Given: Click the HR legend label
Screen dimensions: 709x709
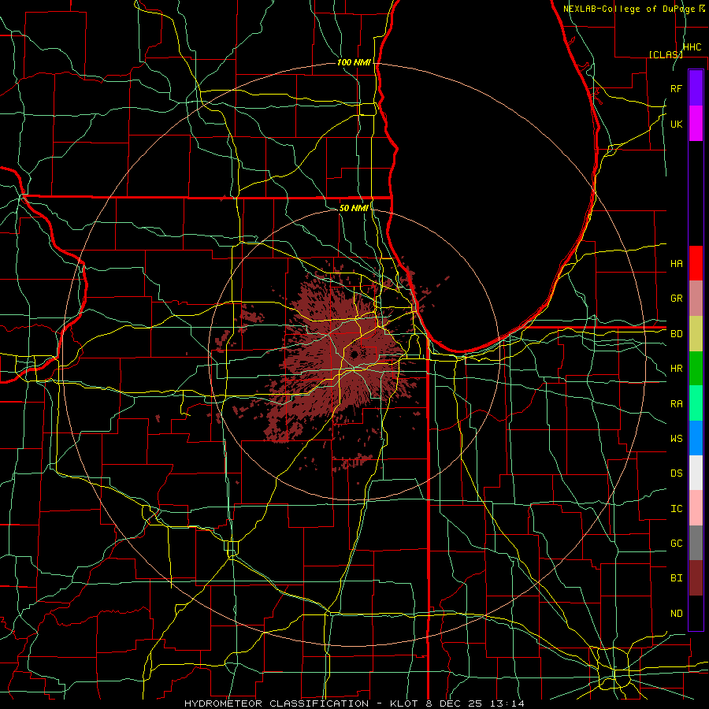Looking at the screenshot, I should pyautogui.click(x=677, y=369).
